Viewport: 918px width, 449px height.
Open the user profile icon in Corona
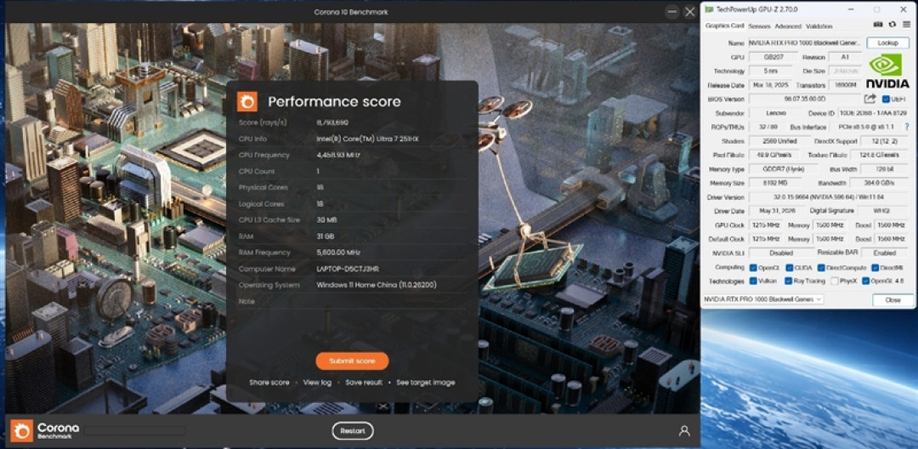tap(683, 431)
